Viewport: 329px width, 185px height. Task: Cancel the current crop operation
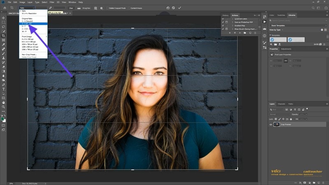[174, 8]
